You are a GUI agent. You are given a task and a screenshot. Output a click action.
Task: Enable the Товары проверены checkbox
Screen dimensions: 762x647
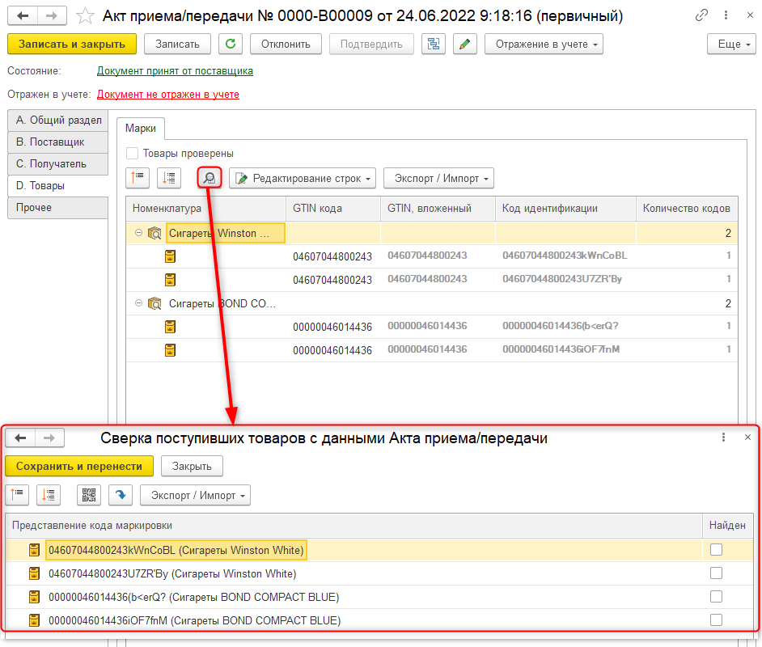pyautogui.click(x=132, y=154)
